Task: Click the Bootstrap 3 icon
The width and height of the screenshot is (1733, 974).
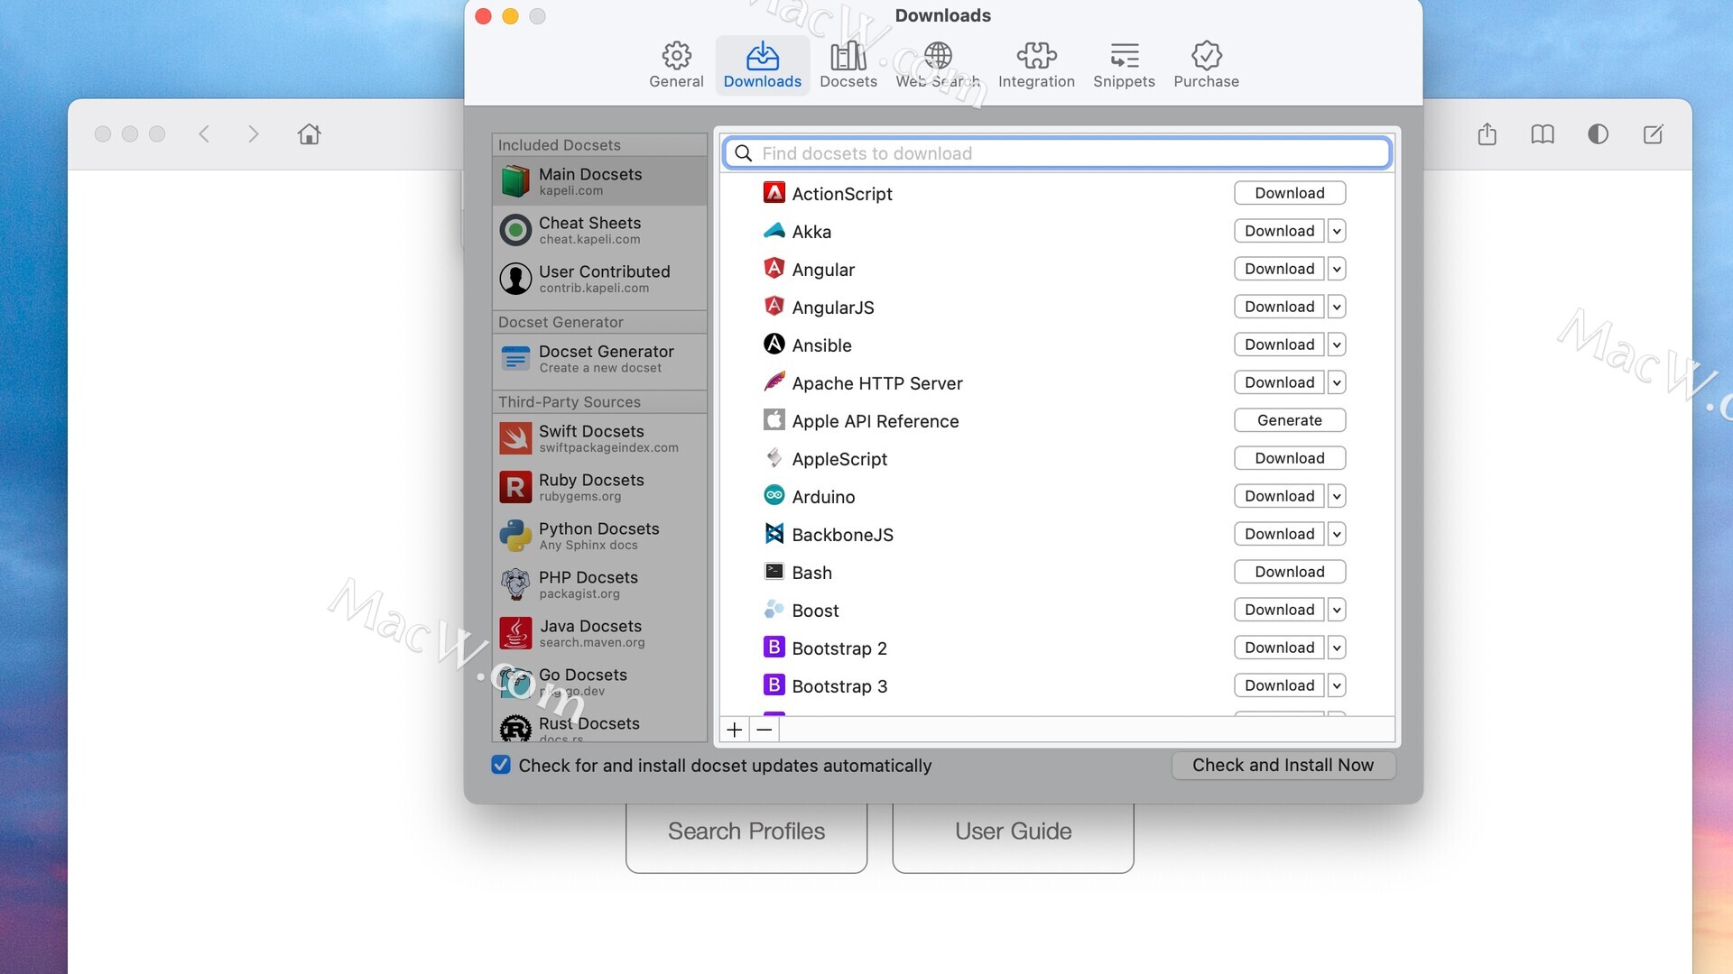Action: pyautogui.click(x=774, y=685)
